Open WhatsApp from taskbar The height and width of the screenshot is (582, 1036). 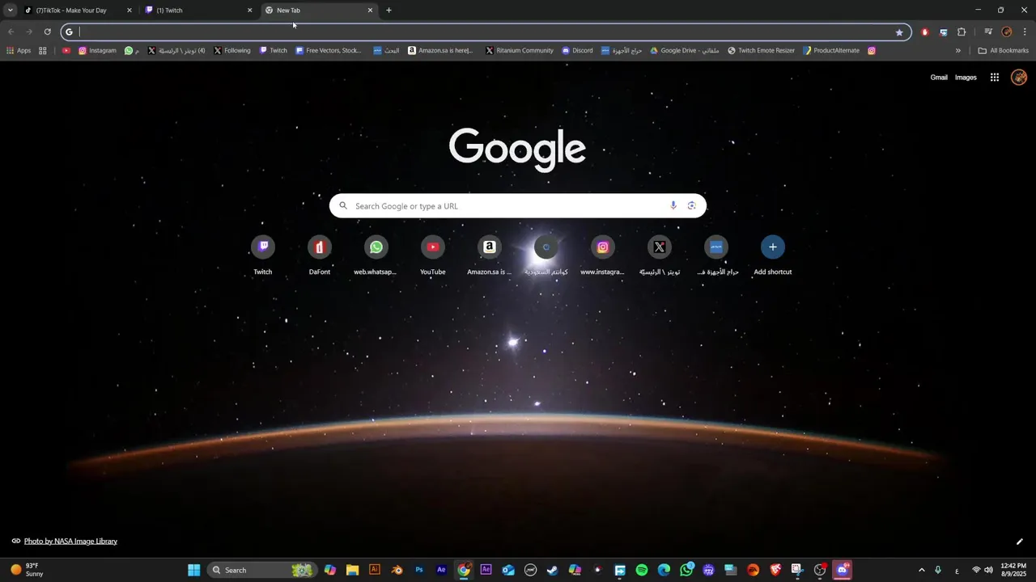(x=686, y=570)
